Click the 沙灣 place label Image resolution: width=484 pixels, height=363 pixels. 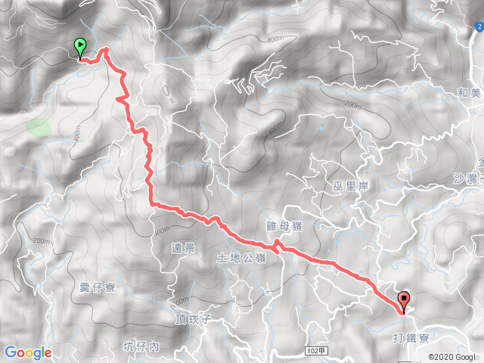pyautogui.click(x=467, y=178)
